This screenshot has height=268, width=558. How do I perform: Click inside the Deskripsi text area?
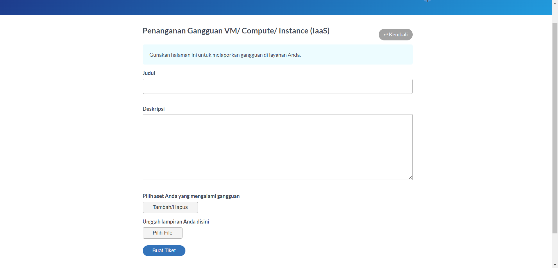click(277, 147)
